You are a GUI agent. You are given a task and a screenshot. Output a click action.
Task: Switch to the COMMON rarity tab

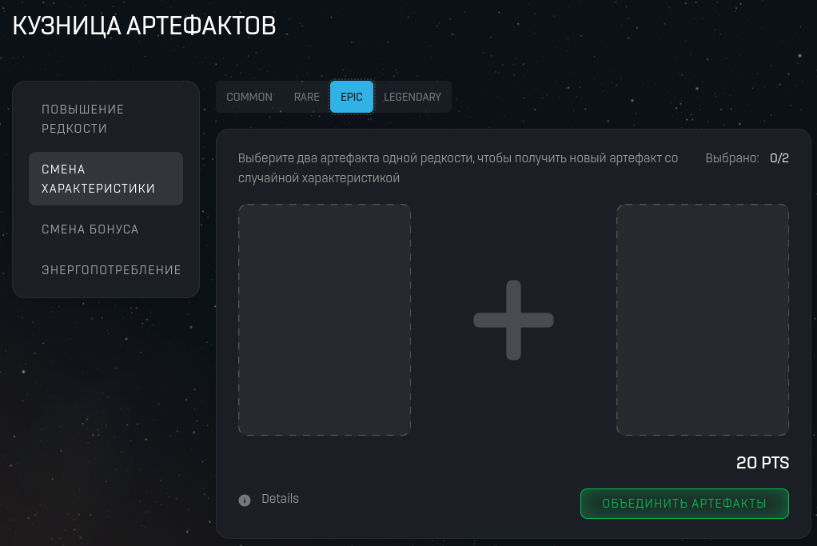(x=249, y=97)
